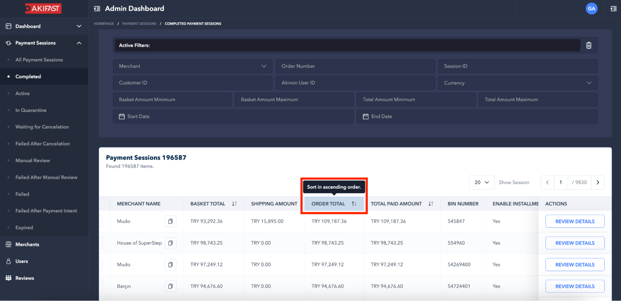This screenshot has width=621, height=301.
Task: Expand the Dashboard sidebar menu
Action: (x=79, y=26)
